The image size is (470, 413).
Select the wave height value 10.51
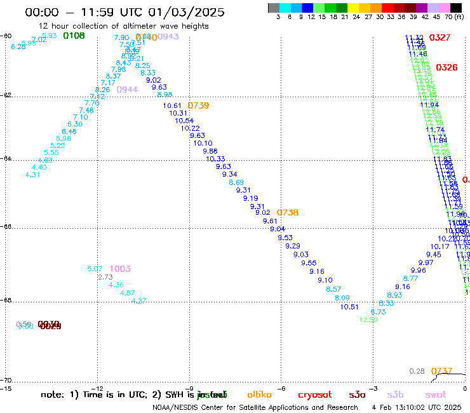pos(349,307)
